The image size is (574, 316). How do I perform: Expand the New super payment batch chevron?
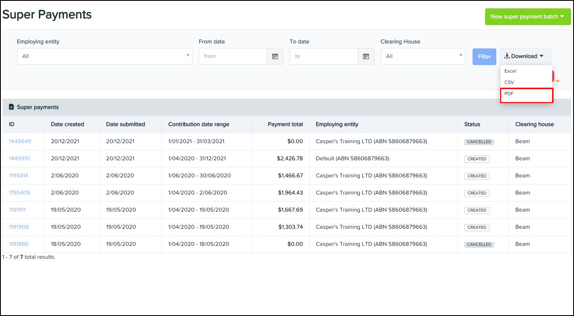point(562,17)
